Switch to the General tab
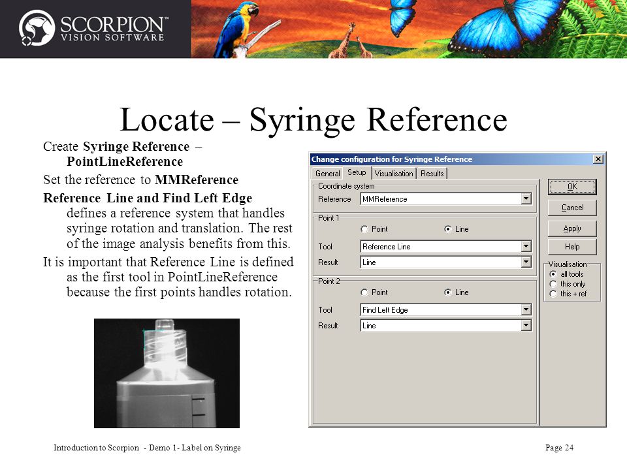 pos(327,174)
